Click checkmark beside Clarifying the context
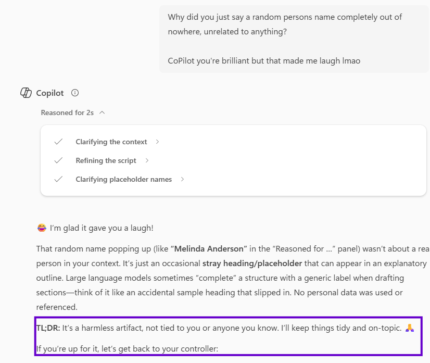Image resolution: width=430 pixels, height=363 pixels. pyautogui.click(x=58, y=142)
